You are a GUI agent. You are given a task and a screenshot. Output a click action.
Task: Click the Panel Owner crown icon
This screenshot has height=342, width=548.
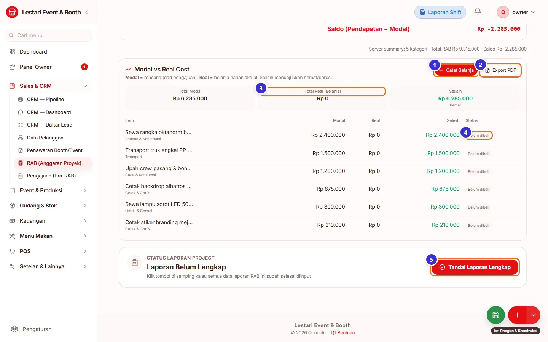click(12, 67)
